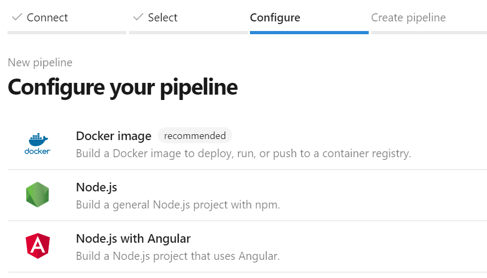Click the Configure your pipeline heading

(x=123, y=87)
